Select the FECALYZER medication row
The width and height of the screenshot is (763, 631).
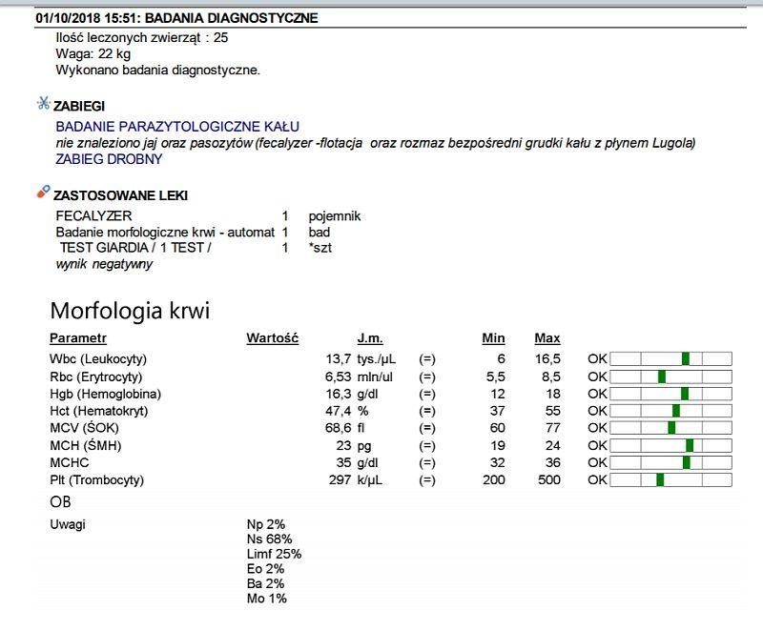pos(93,216)
